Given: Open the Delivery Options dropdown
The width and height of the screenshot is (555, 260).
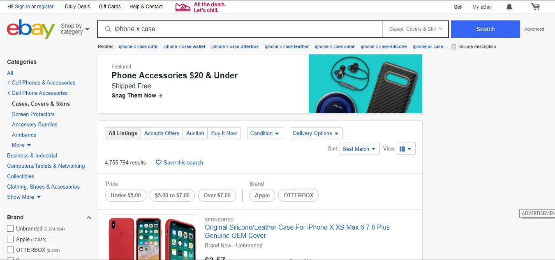Looking at the screenshot, I should pos(316,133).
